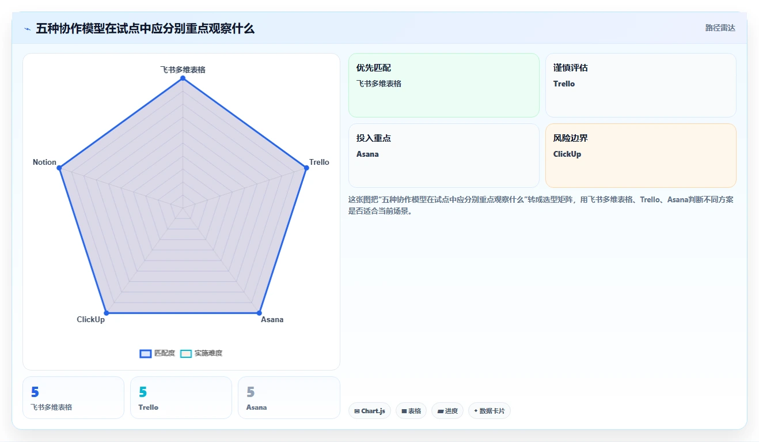Click the title 五种协作模型在试点中应分别重点观察什么

[145, 28]
